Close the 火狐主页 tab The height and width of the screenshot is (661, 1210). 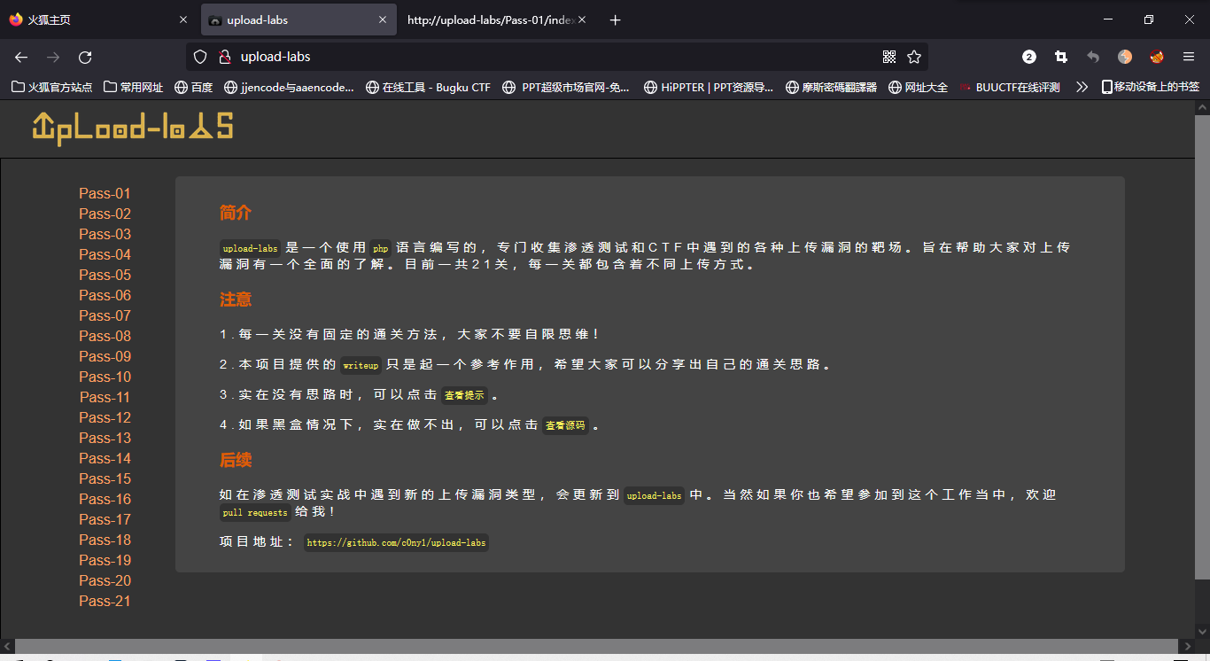point(183,19)
